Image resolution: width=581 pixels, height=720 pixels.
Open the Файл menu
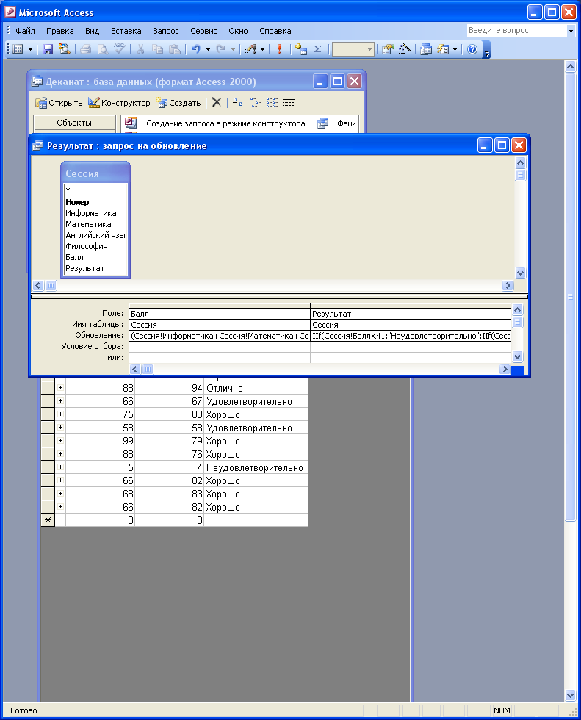point(25,31)
